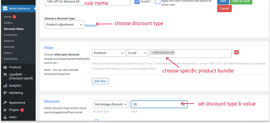The image size is (270, 123).
Task: Click the Marketing megaphone icon
Action: [x=5, y=93]
